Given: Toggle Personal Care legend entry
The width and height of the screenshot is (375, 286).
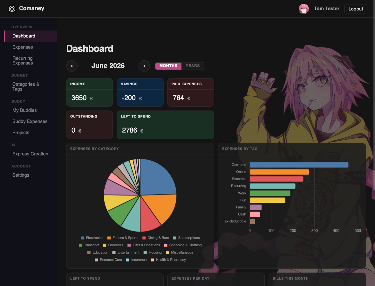Looking at the screenshot, I should (108, 260).
